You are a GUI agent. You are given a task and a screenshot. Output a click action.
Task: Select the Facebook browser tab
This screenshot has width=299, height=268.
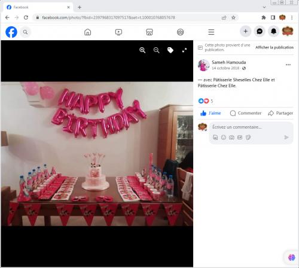pyautogui.click(x=38, y=7)
